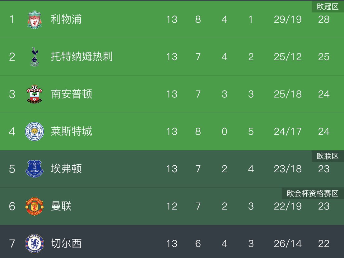Click the Chelsea club badge
Image resolution: width=344 pixels, height=258 pixels.
tap(34, 243)
